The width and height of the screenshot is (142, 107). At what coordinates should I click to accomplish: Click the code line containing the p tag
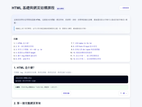(x=26, y=81)
